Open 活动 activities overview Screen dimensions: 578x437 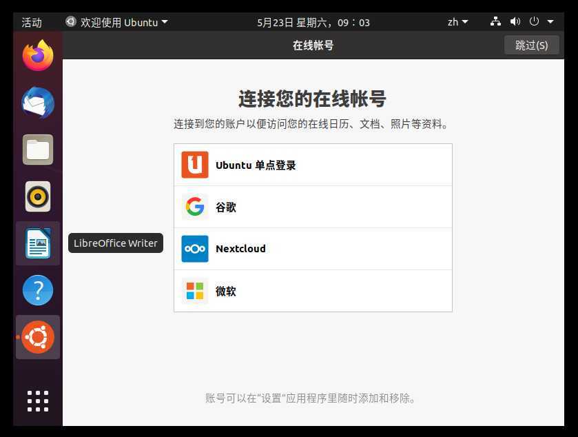[x=32, y=23]
